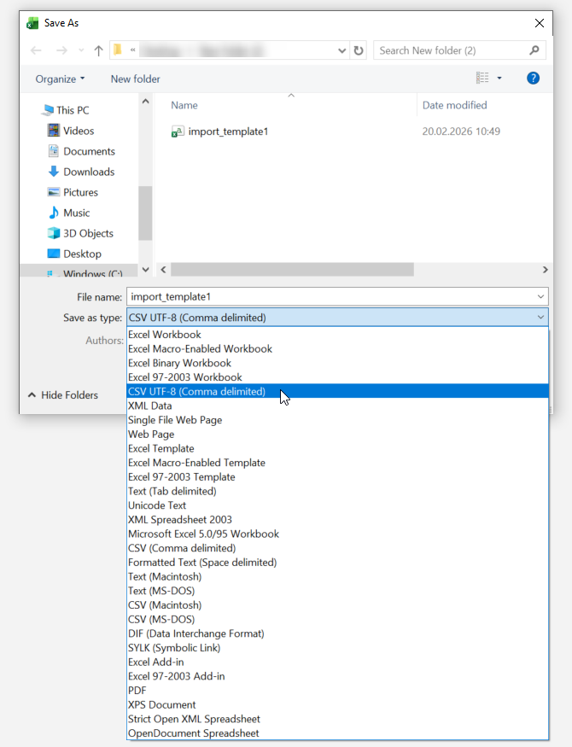Click the horizontal scrollbar right arrow
The height and width of the screenshot is (747, 572).
point(545,270)
